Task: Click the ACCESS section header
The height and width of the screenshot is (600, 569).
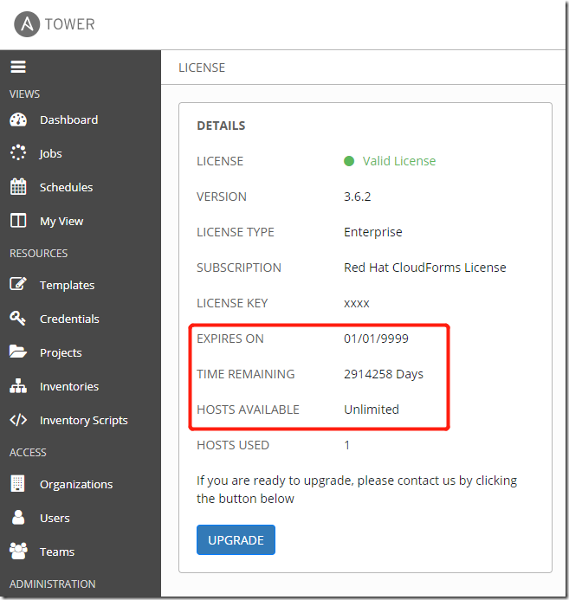Action: pyautogui.click(x=28, y=453)
